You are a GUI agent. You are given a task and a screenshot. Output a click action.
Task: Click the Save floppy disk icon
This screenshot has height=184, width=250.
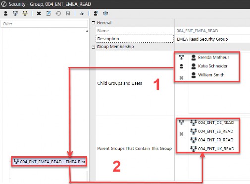pos(68,13)
